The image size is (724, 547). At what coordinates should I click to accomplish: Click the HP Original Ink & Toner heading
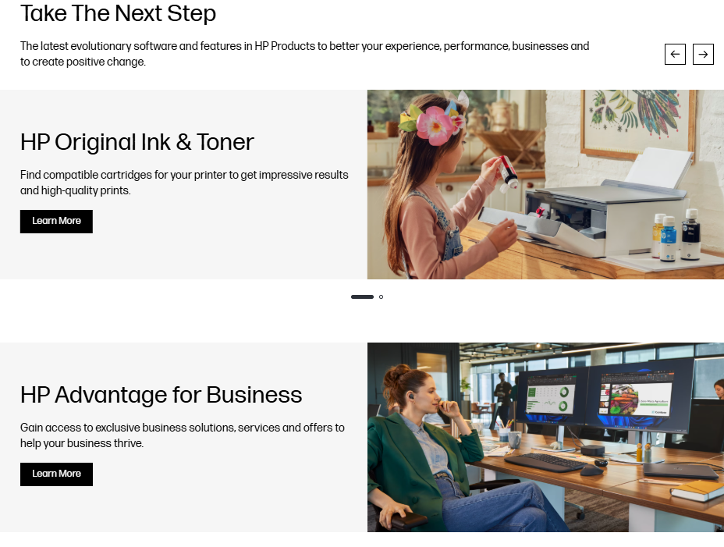tap(137, 142)
